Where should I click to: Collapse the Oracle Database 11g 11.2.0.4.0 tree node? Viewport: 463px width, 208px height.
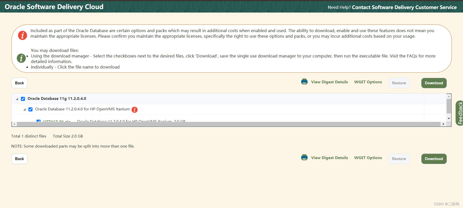(x=17, y=99)
